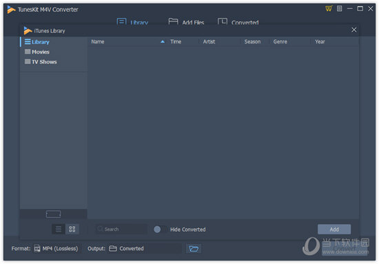Click the TunesKit logo in the title bar
Viewport: 379px width, 264px height.
[11, 10]
